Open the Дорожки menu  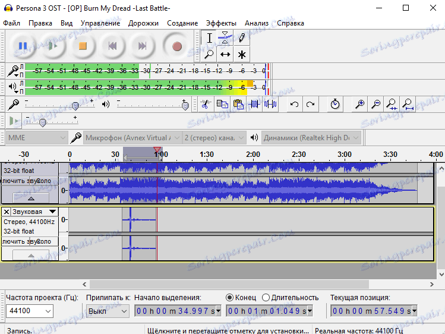click(x=143, y=23)
